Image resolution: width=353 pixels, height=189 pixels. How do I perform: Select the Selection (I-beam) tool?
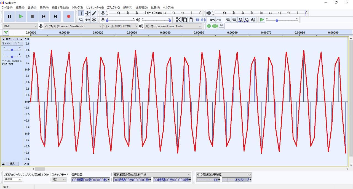coord(81,13)
